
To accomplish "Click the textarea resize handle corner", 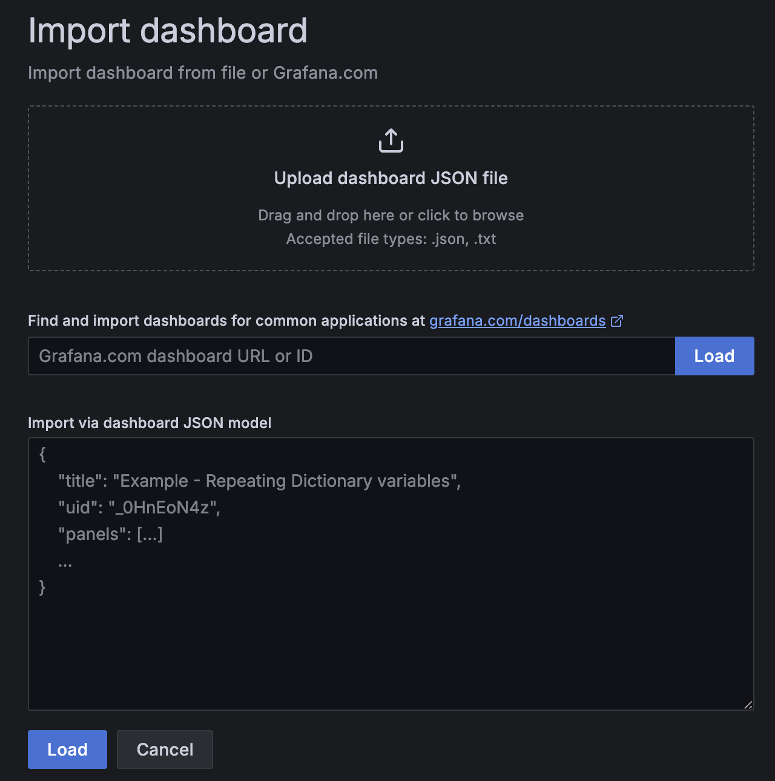I will tap(748, 704).
